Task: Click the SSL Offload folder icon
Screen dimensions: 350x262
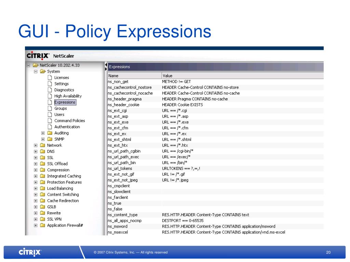Action: [43, 163]
